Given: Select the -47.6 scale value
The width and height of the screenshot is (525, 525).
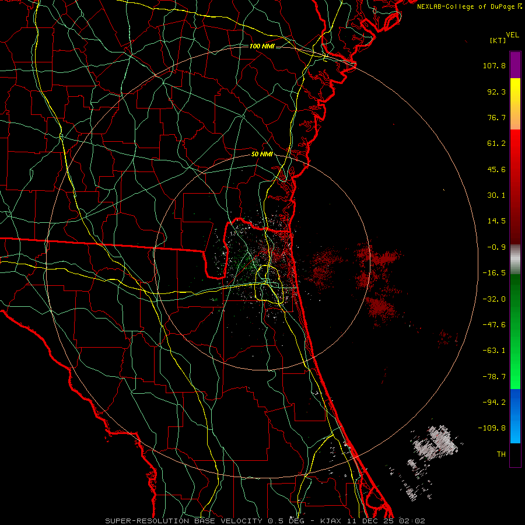Looking at the screenshot, I should click(x=494, y=325).
